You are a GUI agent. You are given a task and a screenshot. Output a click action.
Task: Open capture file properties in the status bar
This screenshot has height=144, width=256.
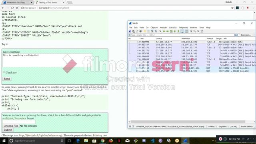[x=133, y=126]
